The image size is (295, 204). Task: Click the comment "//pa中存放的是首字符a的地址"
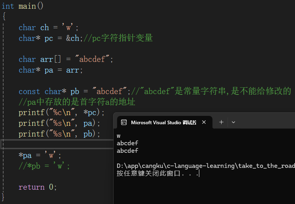(x=77, y=102)
